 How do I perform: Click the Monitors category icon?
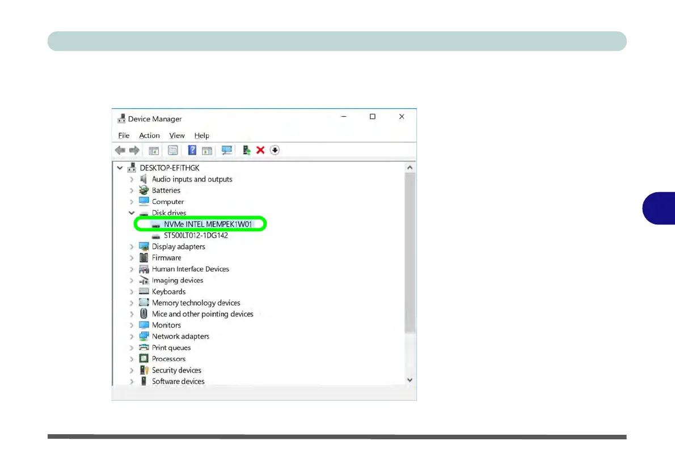pos(144,325)
